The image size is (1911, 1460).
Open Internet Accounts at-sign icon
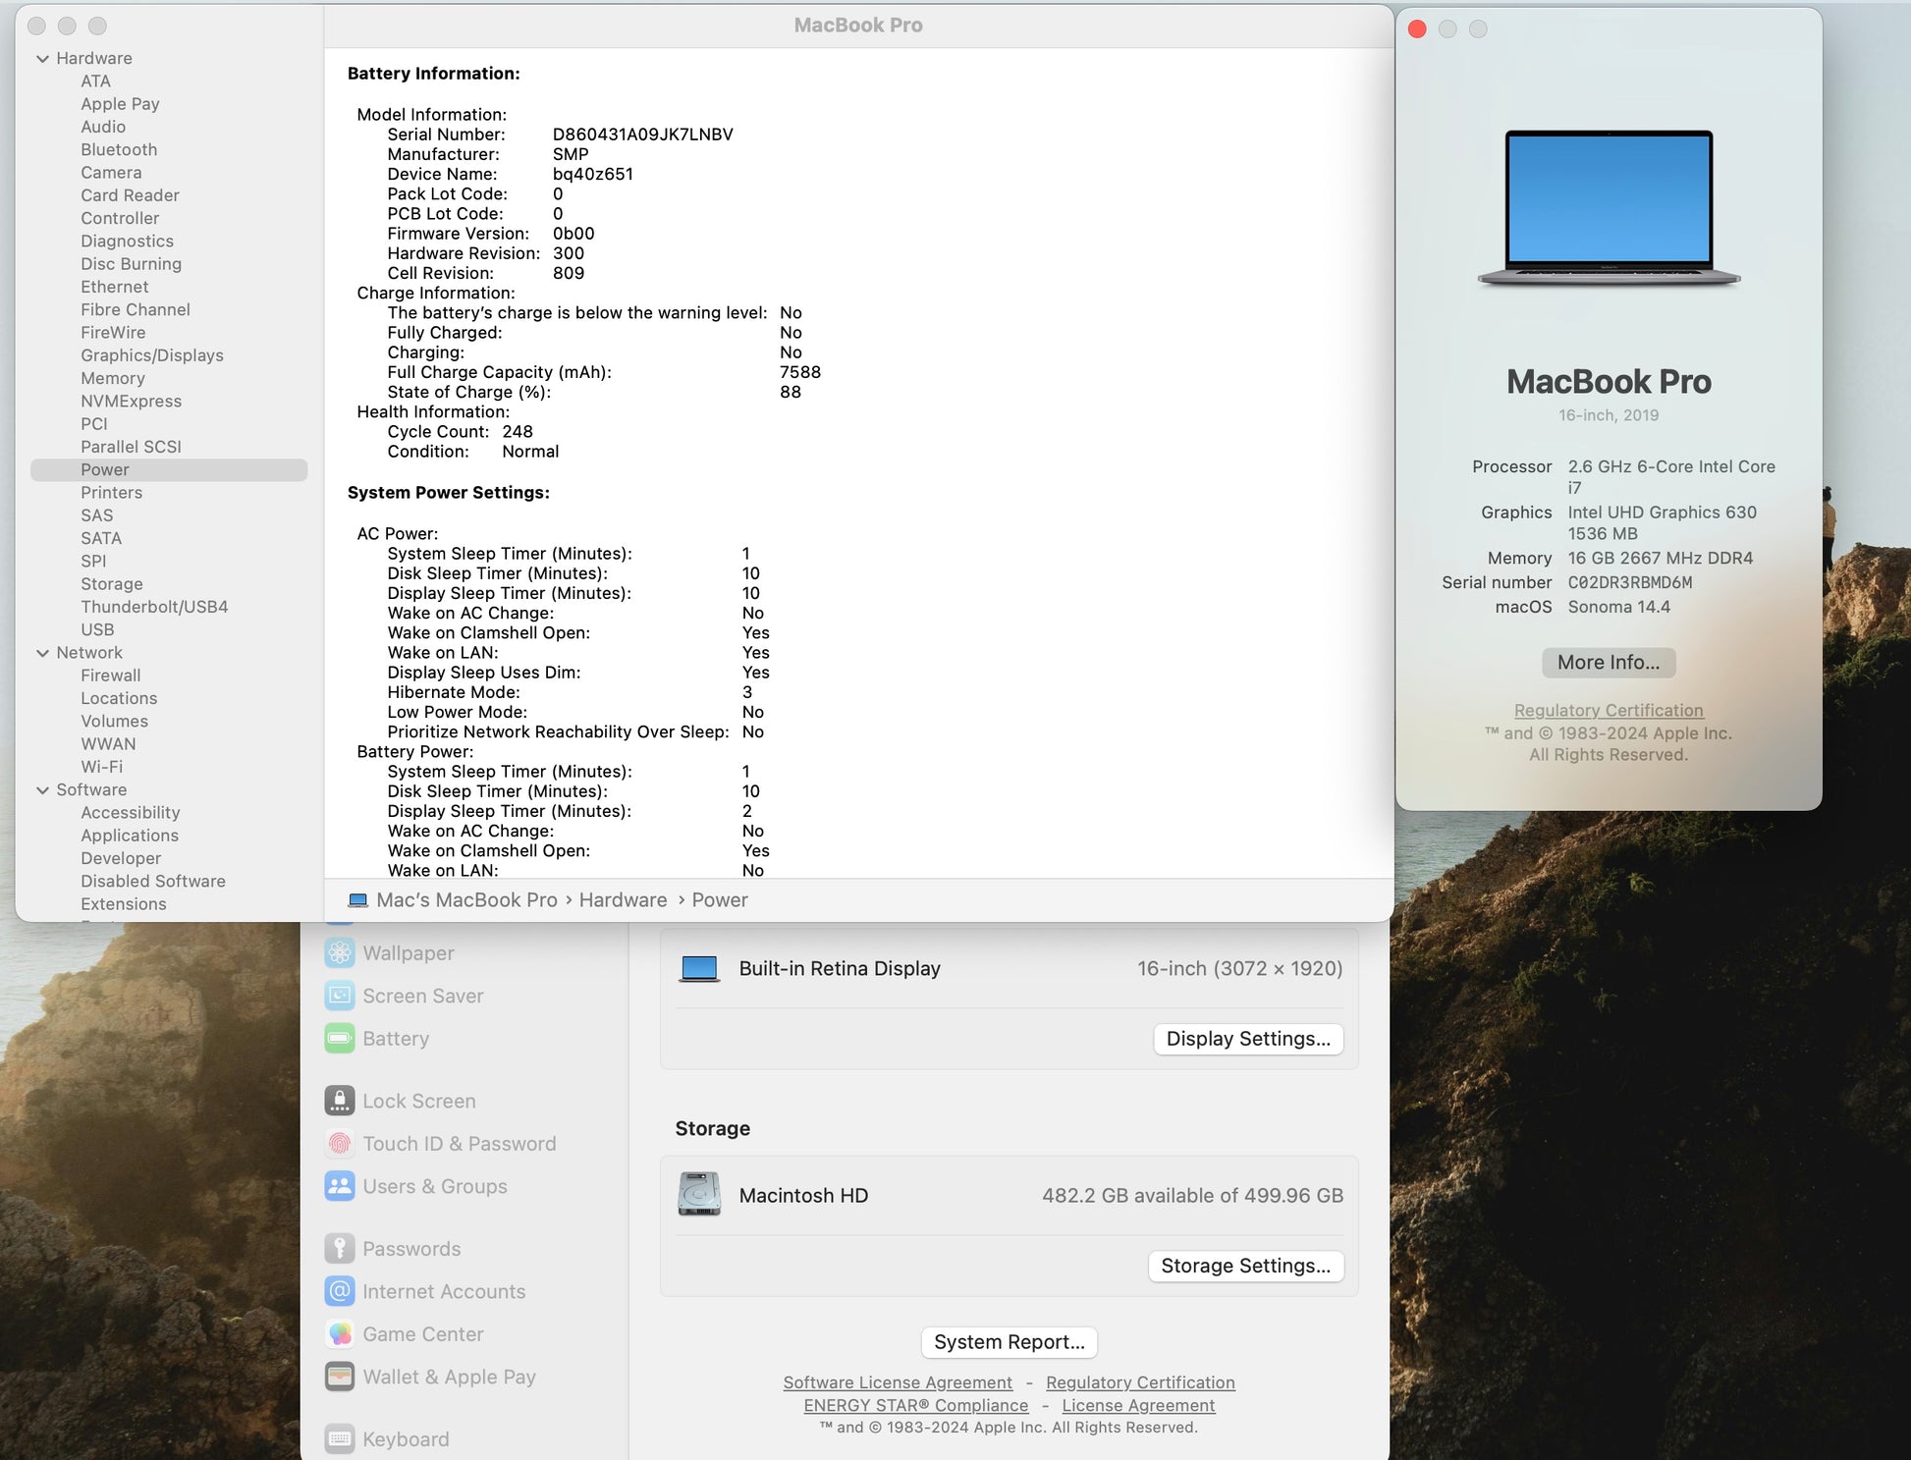(x=340, y=1291)
